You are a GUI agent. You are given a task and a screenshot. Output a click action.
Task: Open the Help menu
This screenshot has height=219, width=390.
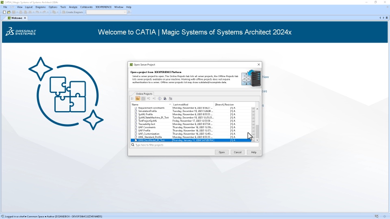(x=129, y=7)
